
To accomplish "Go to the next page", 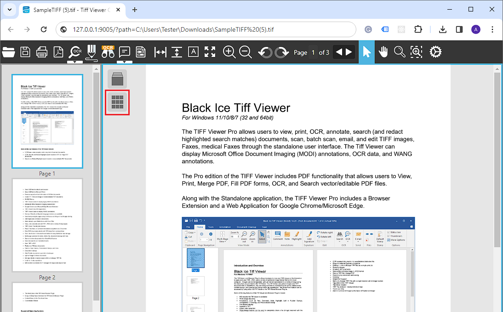I will 349,52.
